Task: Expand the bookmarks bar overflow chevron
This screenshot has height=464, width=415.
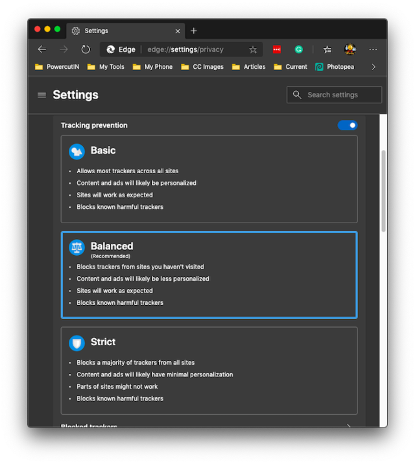Action: pyautogui.click(x=373, y=67)
